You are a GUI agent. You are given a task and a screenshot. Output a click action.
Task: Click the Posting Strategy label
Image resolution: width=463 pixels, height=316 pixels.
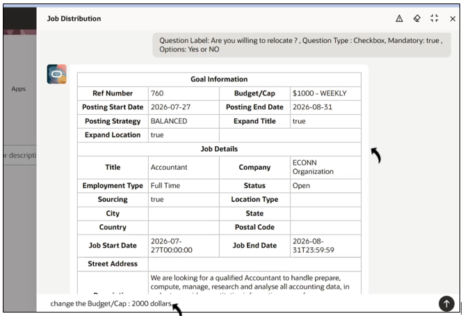pos(113,121)
